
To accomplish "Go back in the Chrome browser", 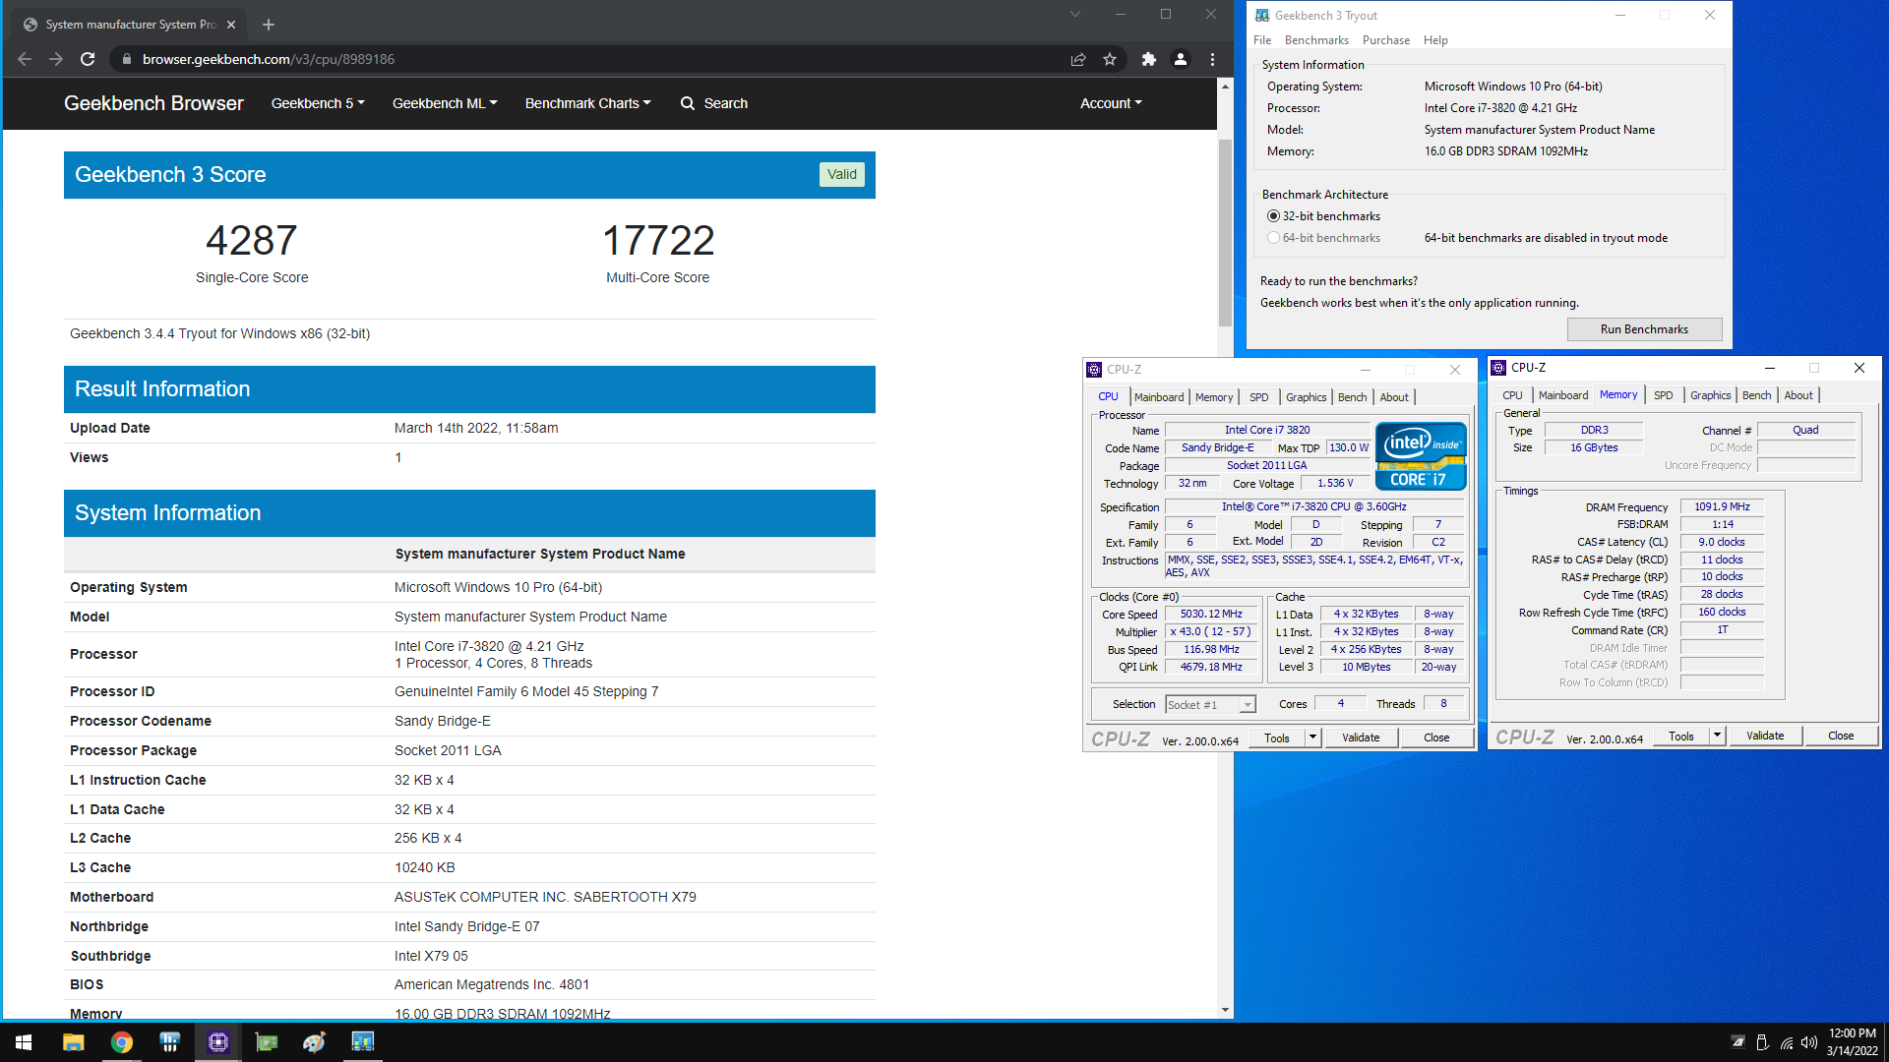I will coord(25,59).
